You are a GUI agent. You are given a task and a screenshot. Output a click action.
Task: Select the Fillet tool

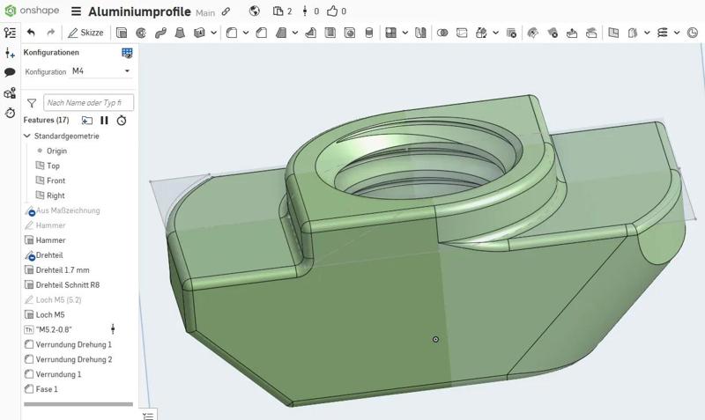[x=232, y=33]
